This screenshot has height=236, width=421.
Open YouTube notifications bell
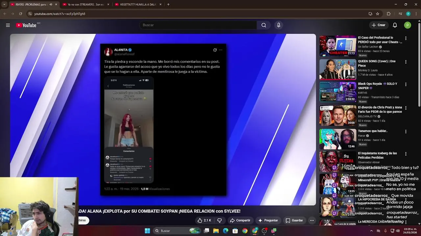395,25
